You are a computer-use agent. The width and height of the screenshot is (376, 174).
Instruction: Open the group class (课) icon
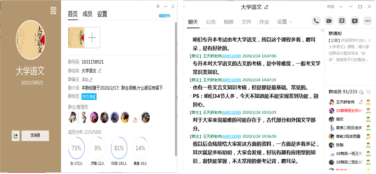[342, 21]
